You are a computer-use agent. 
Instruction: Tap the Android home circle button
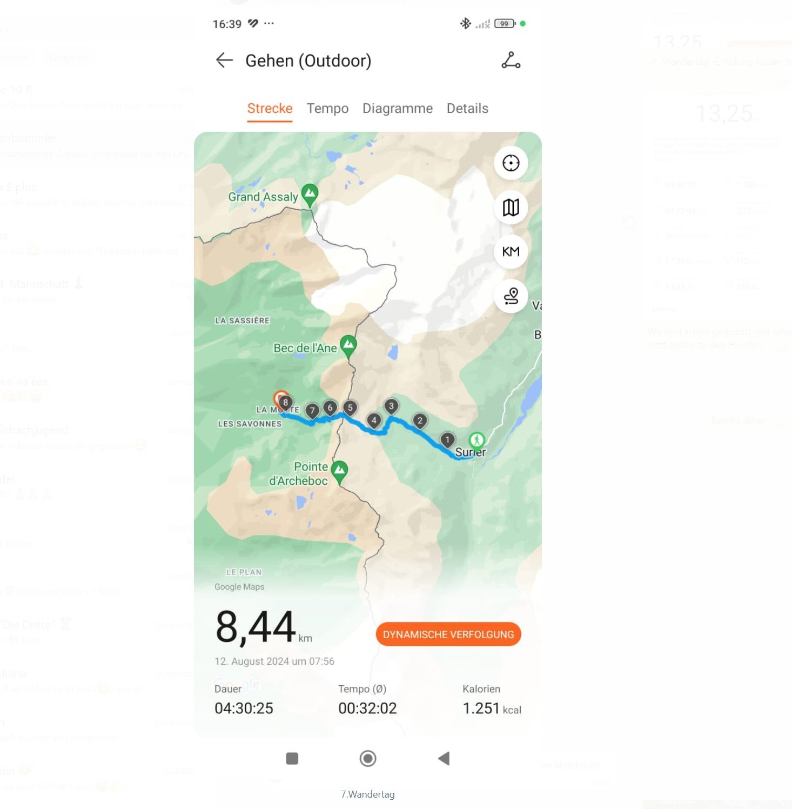click(368, 759)
